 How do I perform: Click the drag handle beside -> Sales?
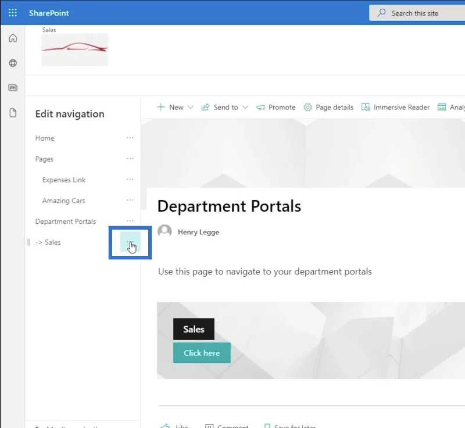click(x=28, y=242)
